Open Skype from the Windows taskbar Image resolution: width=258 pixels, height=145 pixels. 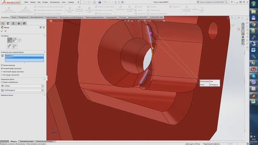[254, 76]
